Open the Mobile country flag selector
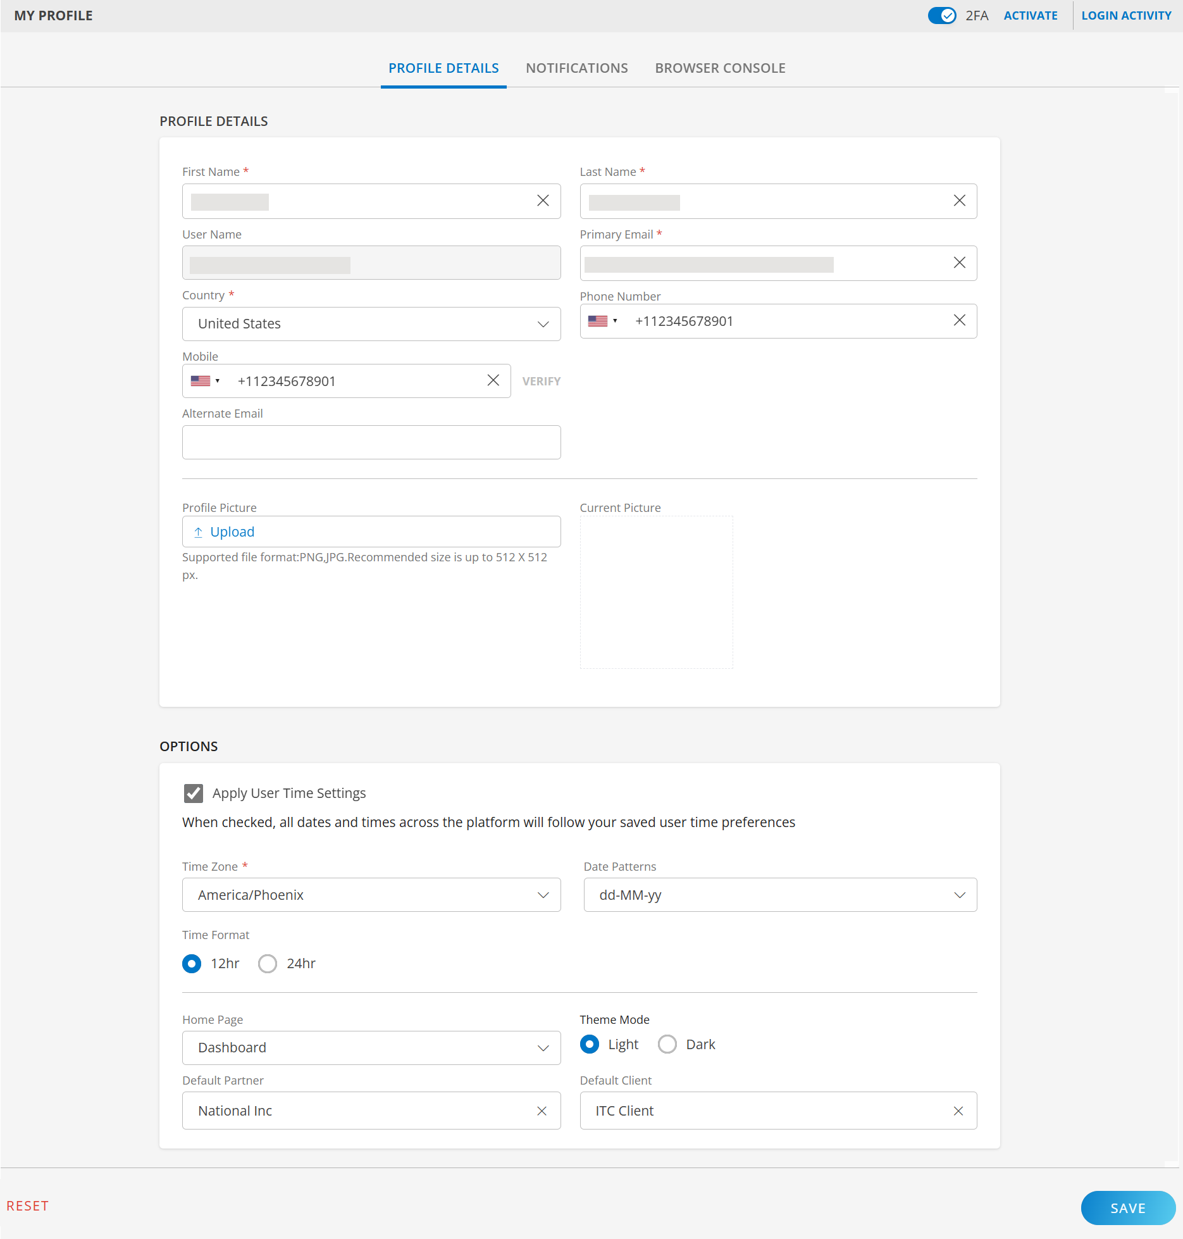The width and height of the screenshot is (1183, 1239). 205,381
